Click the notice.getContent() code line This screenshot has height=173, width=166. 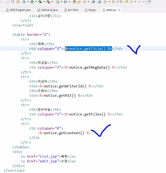[x=64, y=133]
